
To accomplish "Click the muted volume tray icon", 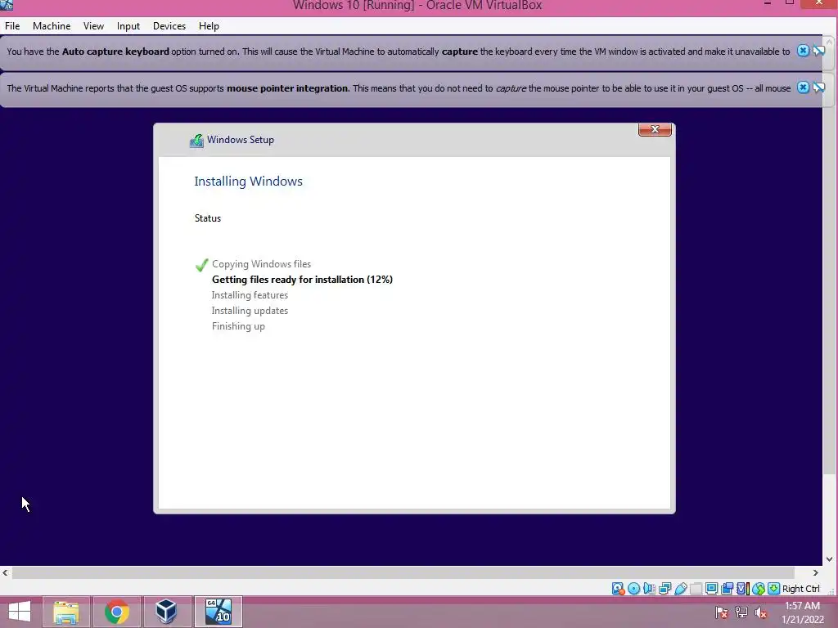I will [x=761, y=613].
